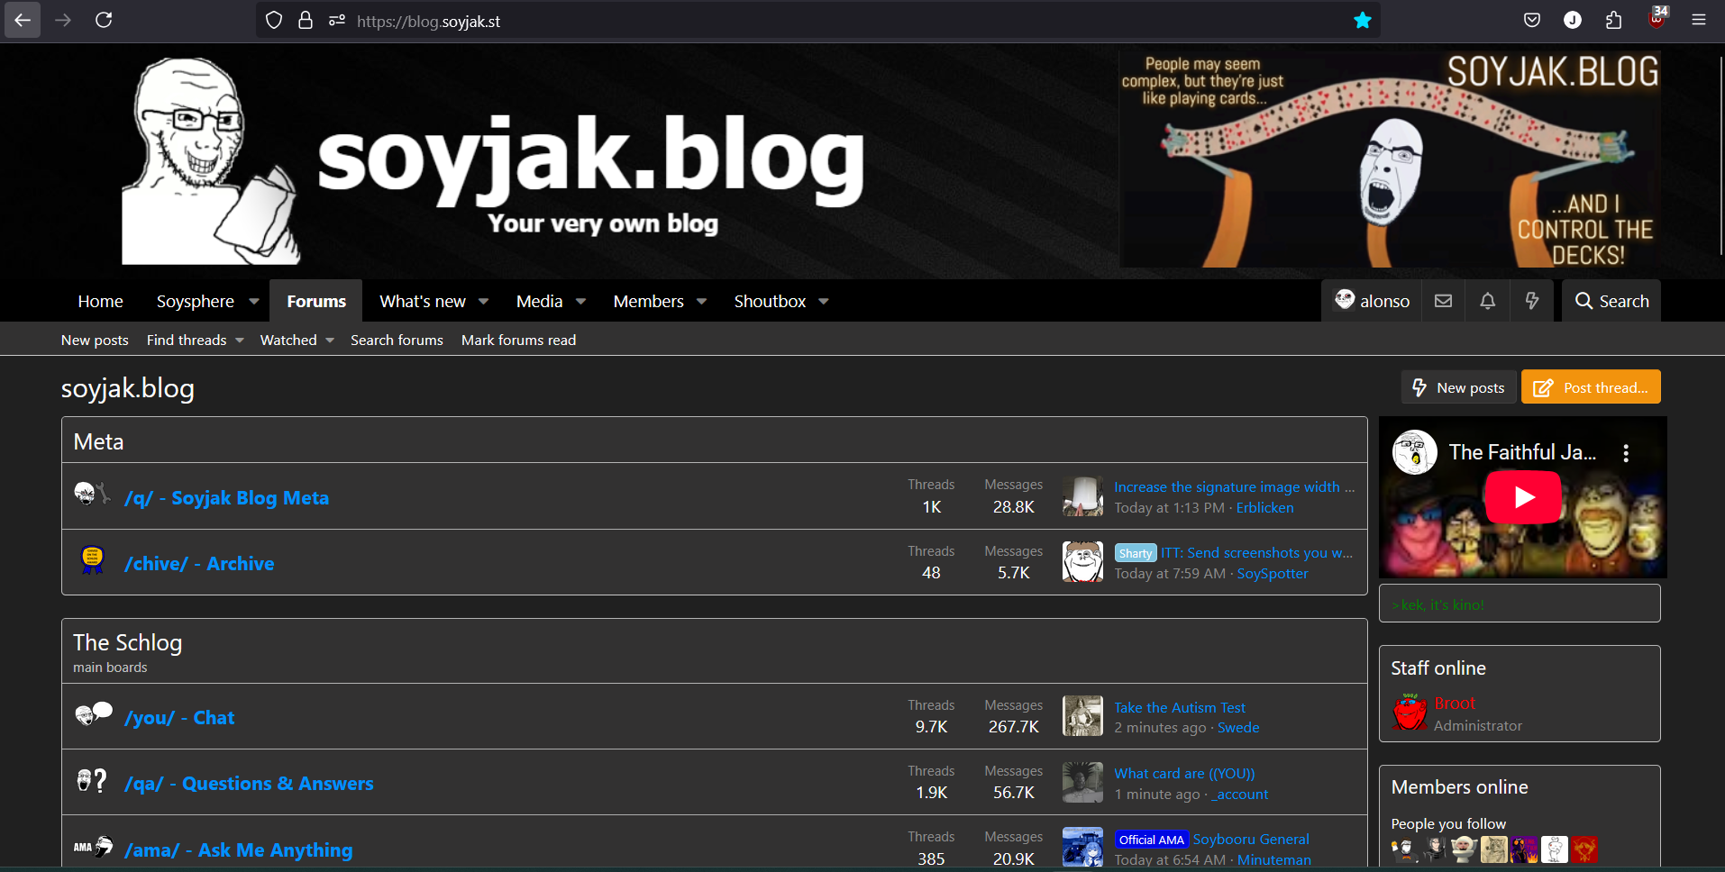Click SoySpotter's avatar in Archive row

click(1082, 561)
